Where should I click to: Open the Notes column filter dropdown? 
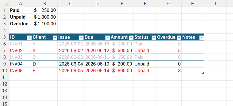click(202, 38)
